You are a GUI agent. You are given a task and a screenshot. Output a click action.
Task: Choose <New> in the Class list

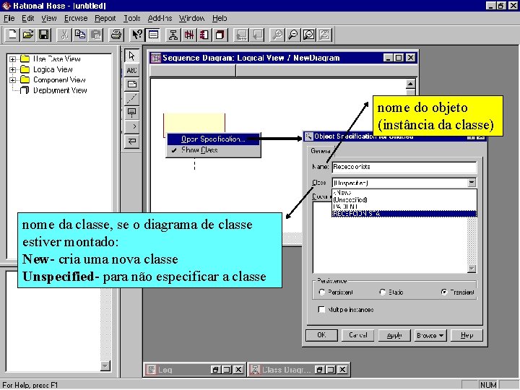click(404, 192)
